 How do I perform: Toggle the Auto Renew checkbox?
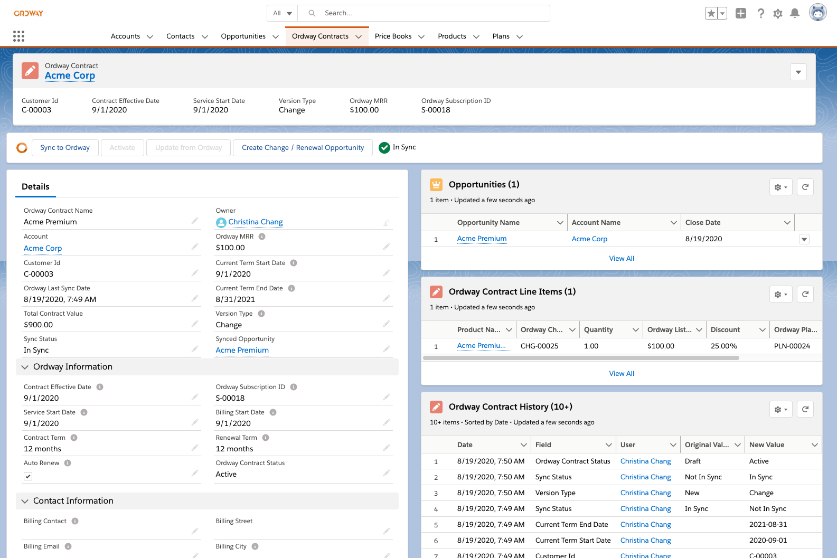click(28, 476)
